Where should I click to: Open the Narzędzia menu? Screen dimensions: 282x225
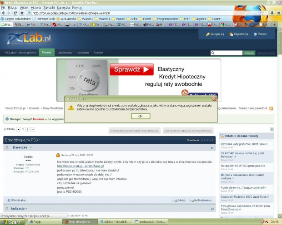click(63, 8)
